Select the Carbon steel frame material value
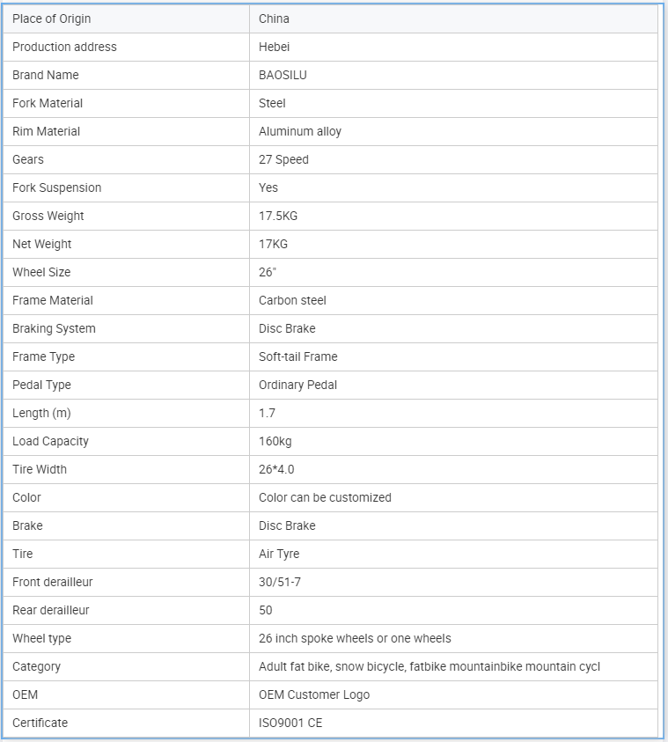Viewport: 668px width, 742px height. pos(292,300)
